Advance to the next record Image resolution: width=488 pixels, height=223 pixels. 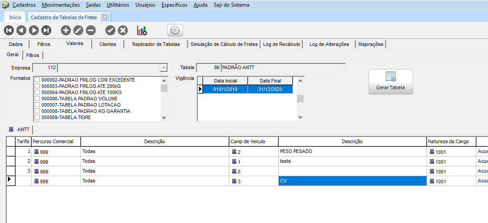pyautogui.click(x=34, y=30)
